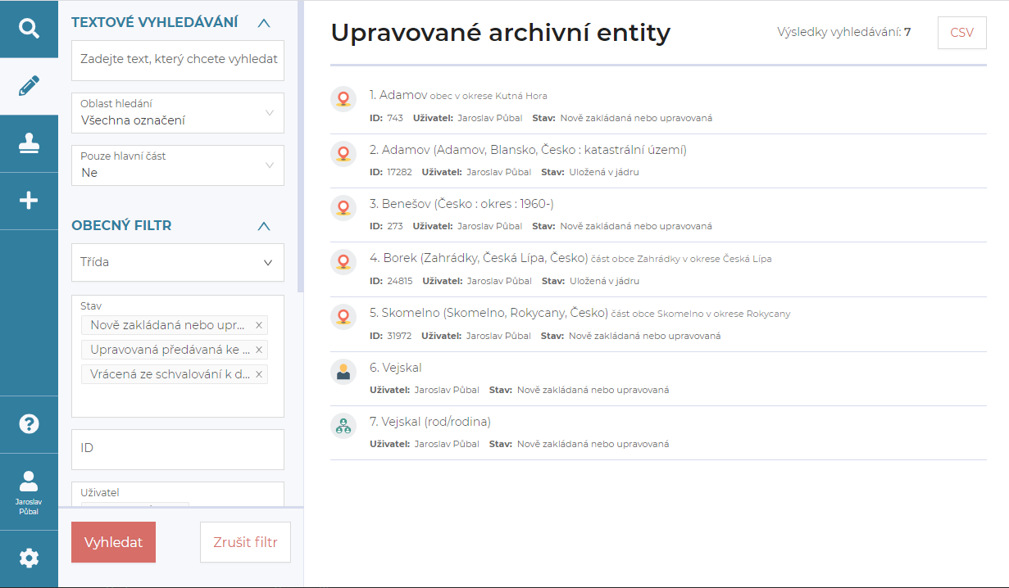
Task: Click the 'Zrušit filtr' button
Action: pos(245,542)
